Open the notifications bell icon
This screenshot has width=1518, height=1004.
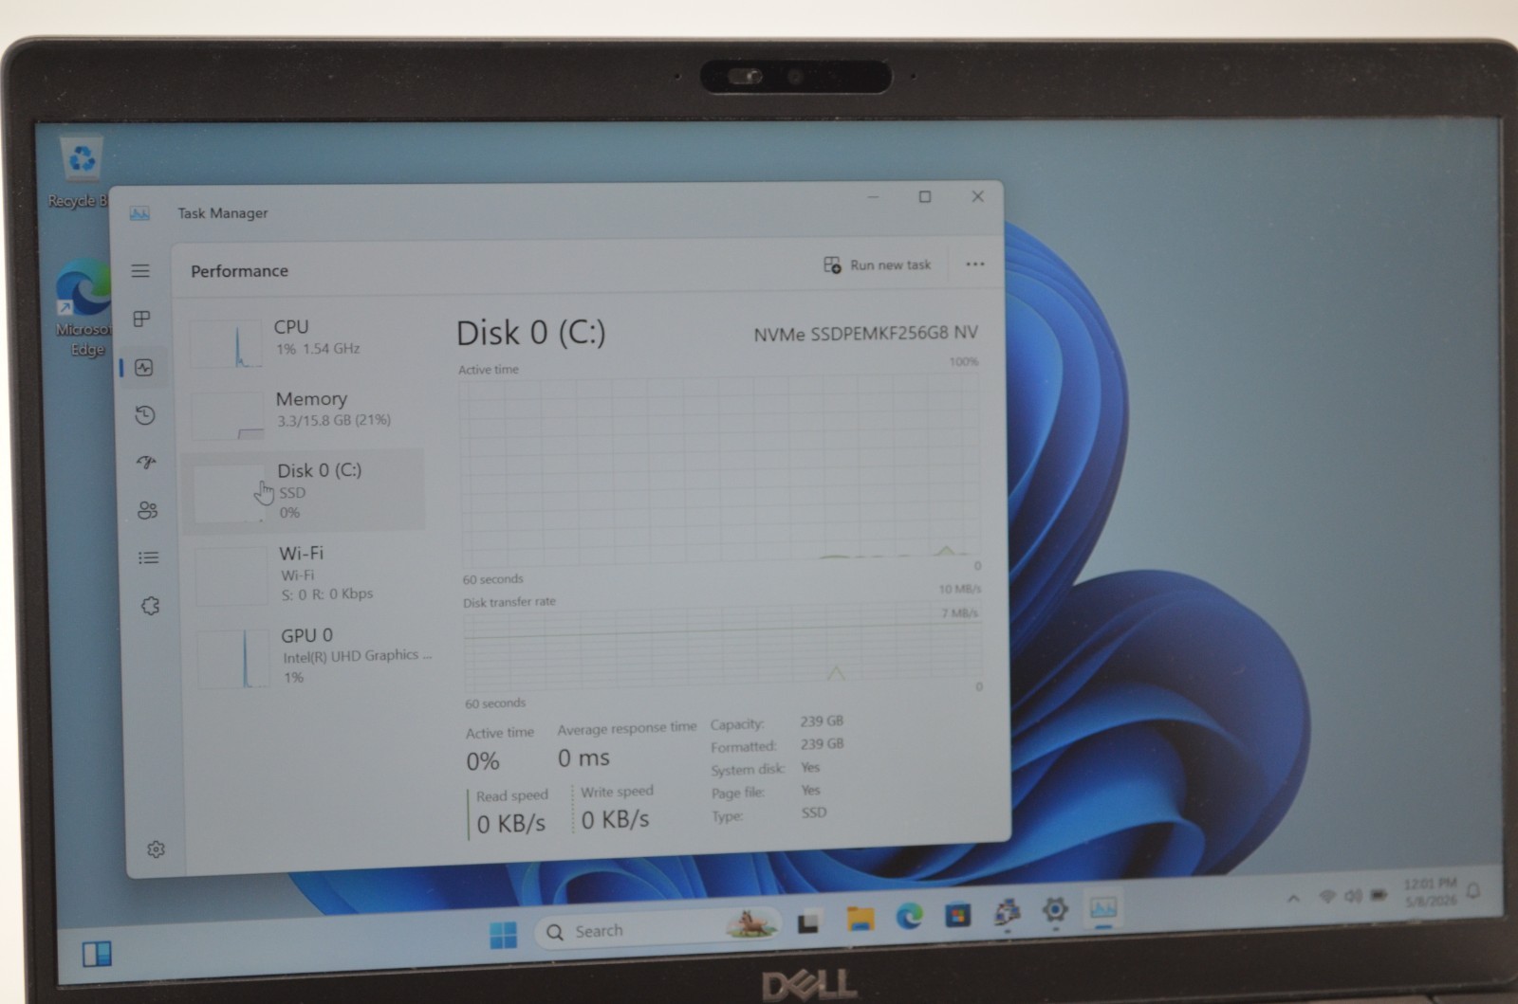[1473, 890]
